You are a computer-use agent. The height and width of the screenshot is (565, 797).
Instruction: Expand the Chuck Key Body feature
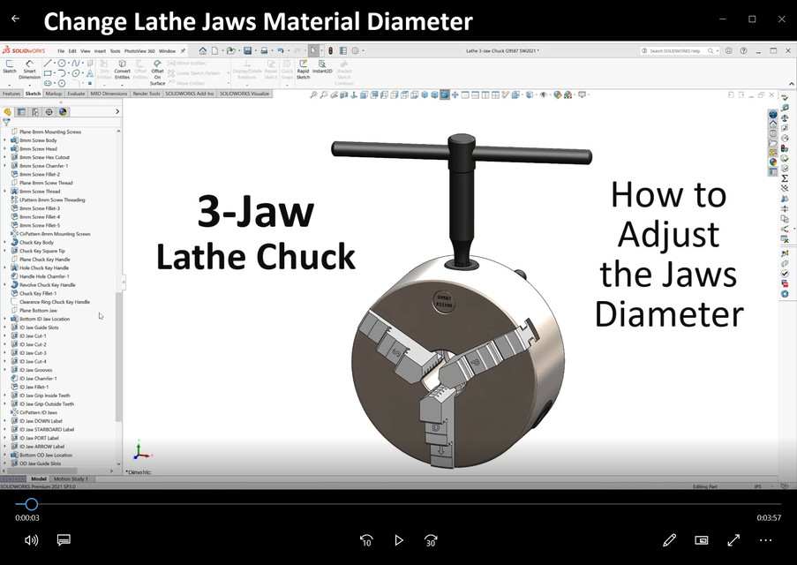pyautogui.click(x=5, y=242)
